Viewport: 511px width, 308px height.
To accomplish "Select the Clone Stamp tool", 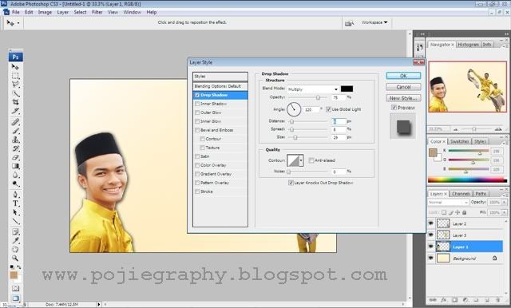I will click(x=15, y=140).
